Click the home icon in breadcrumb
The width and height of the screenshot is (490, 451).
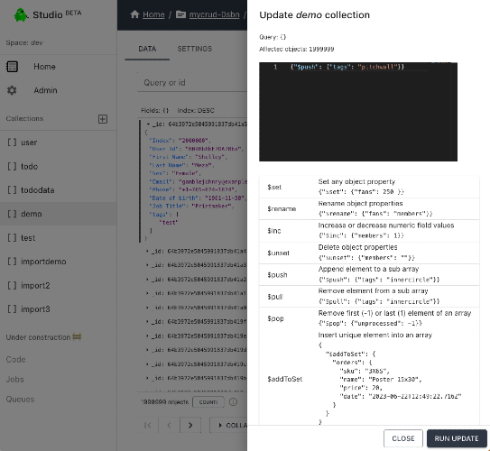tap(134, 14)
